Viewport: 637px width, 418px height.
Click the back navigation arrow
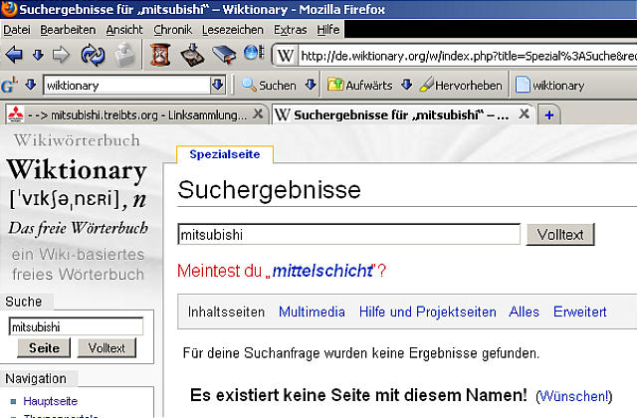(14, 56)
